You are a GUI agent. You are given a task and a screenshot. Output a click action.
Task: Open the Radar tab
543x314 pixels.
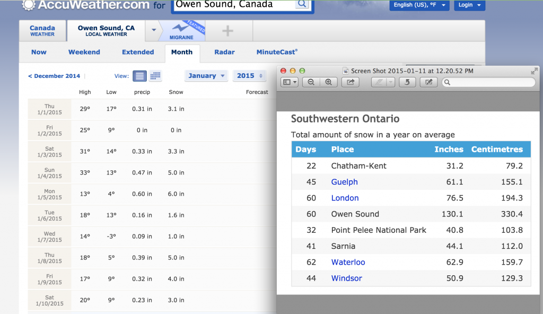224,52
